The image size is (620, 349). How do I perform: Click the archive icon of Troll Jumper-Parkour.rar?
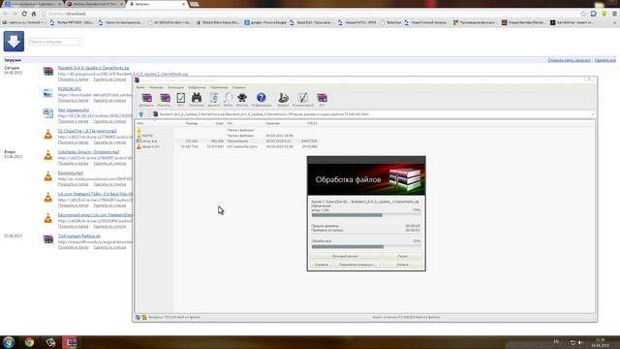click(x=47, y=239)
